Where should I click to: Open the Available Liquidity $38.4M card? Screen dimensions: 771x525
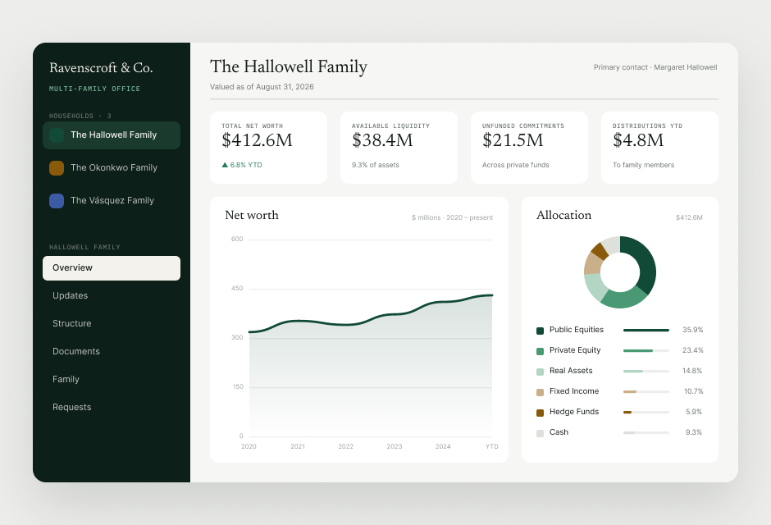click(399, 148)
